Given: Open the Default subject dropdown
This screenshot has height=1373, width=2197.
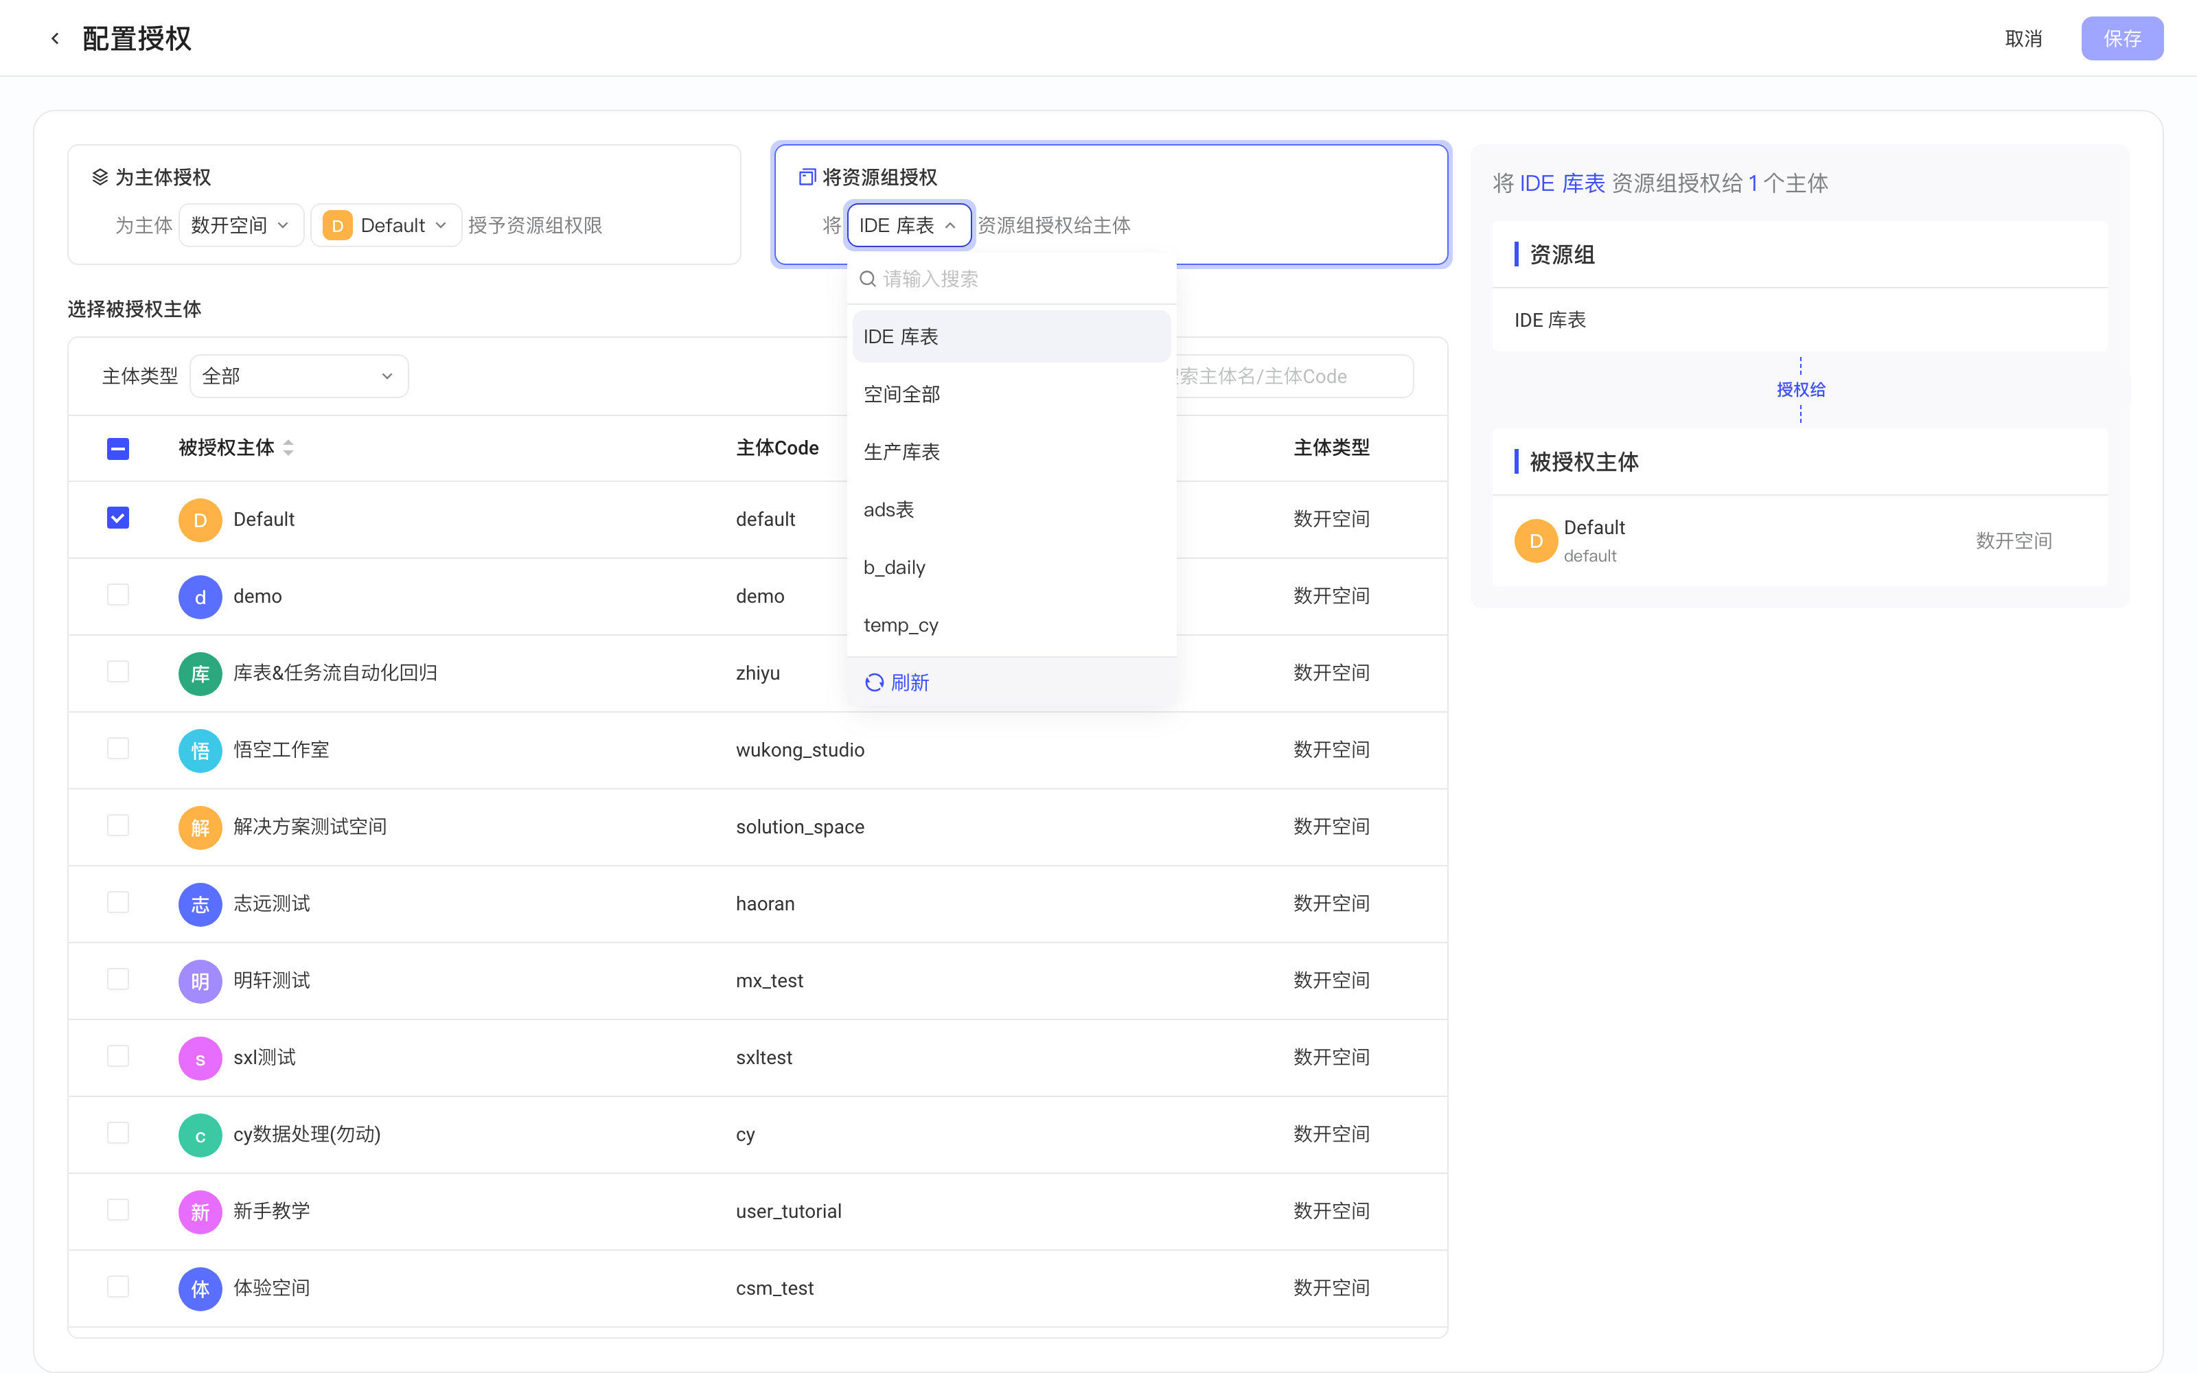Looking at the screenshot, I should tap(386, 225).
